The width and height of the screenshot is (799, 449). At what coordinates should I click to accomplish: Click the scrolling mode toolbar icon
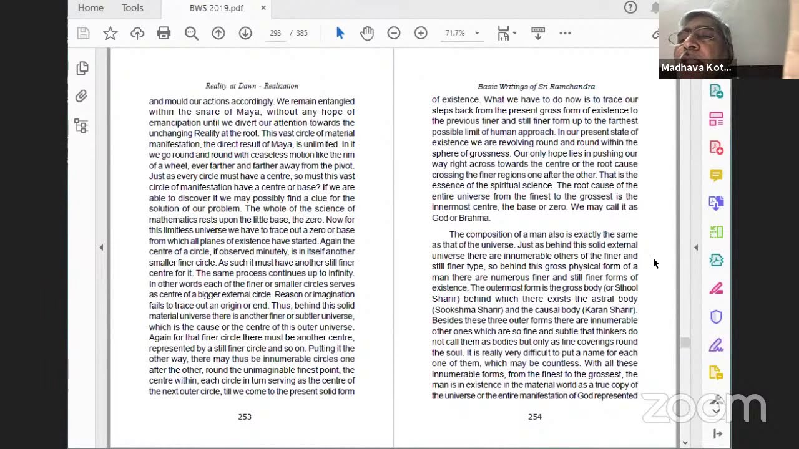[x=538, y=33]
